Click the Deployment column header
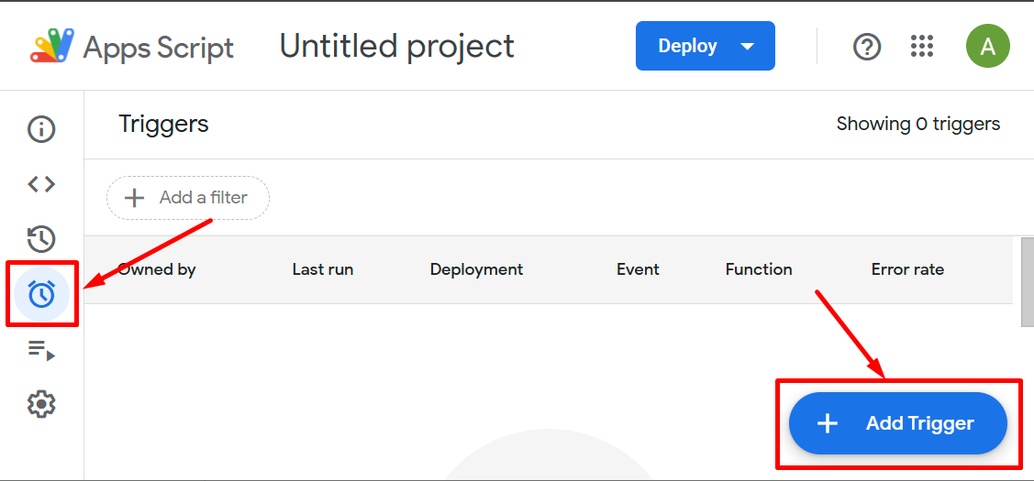This screenshot has height=481, width=1034. pos(476,269)
